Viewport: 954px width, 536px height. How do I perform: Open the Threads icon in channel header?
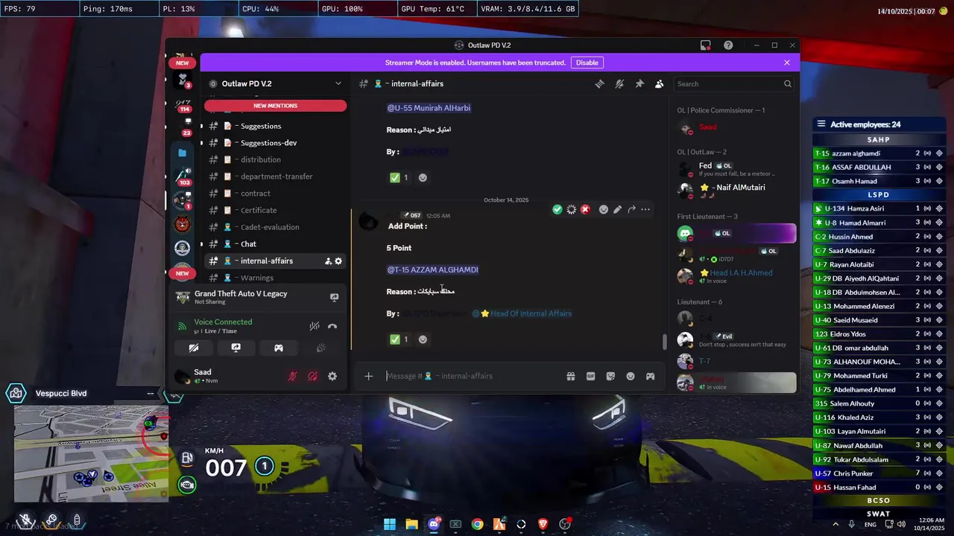[599, 84]
